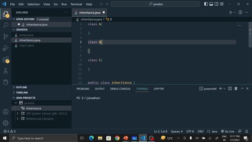Start server with Go Live
Image resolution: width=252 pixels, height=142 pixels.
(228, 131)
